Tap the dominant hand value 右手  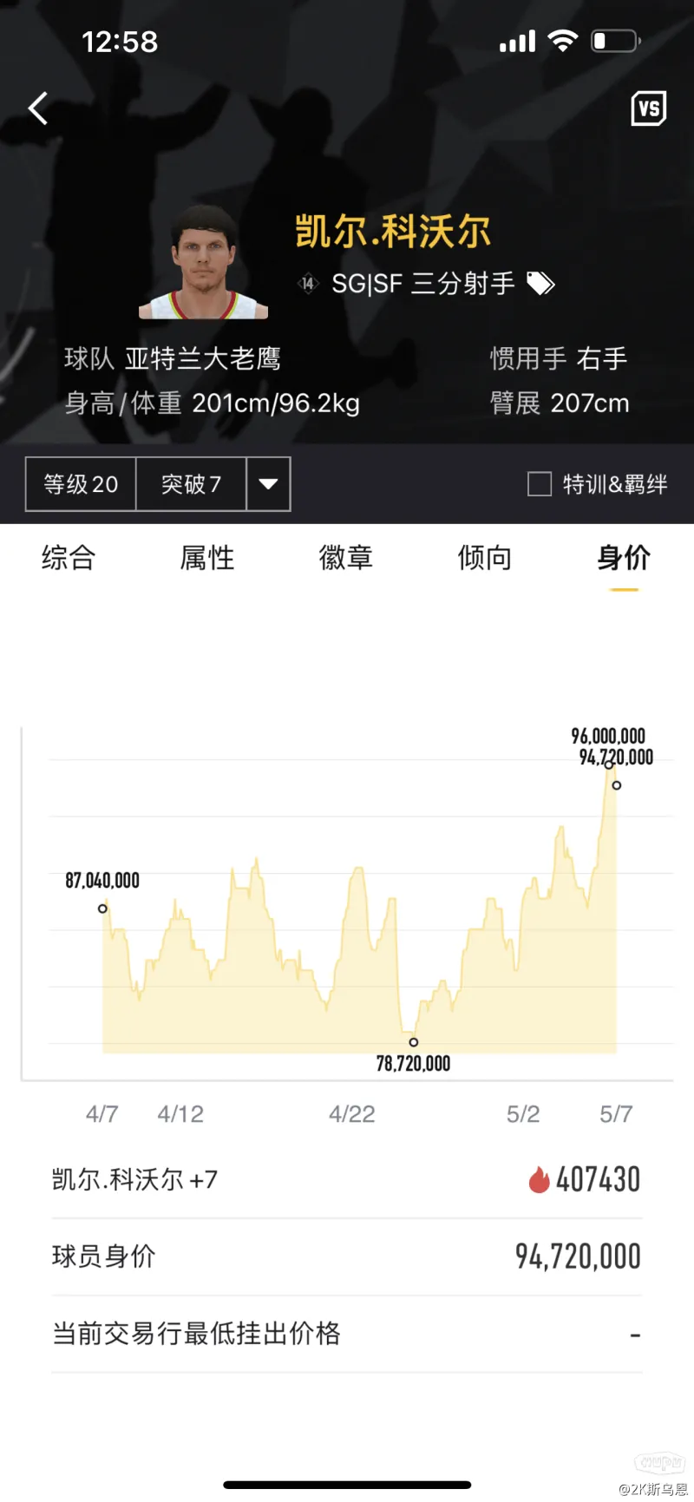[602, 358]
